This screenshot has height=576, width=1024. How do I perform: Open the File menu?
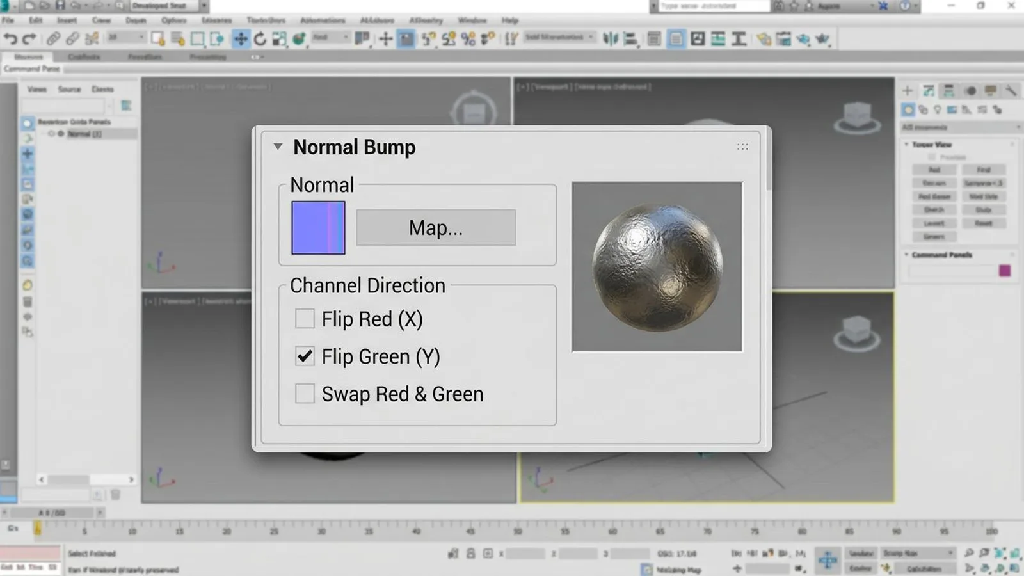click(x=8, y=20)
